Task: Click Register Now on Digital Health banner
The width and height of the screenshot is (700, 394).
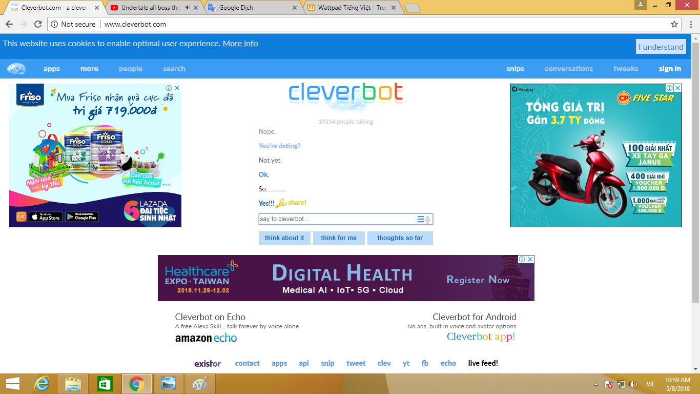Action: (x=478, y=280)
